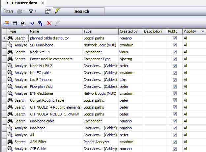
Task: Toggle Public checkbox for Node H / Pit 2
Action: coord(175,66)
